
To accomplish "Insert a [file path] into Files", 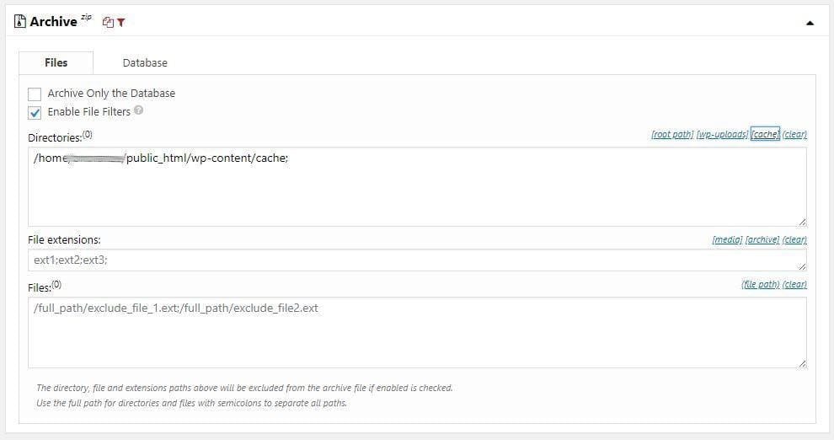I will (x=760, y=284).
